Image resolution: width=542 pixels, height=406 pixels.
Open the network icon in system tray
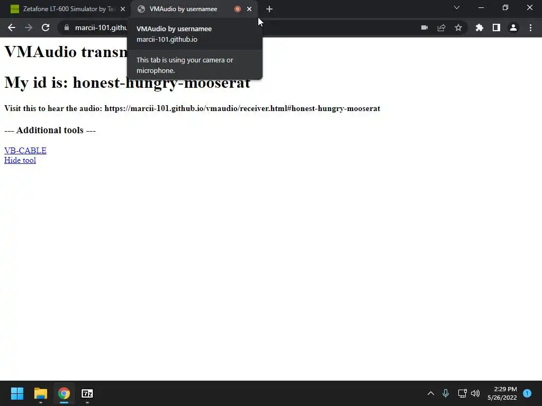(462, 393)
